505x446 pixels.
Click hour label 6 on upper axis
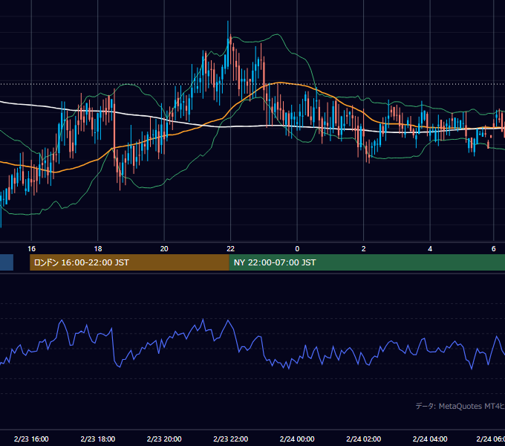click(x=493, y=249)
